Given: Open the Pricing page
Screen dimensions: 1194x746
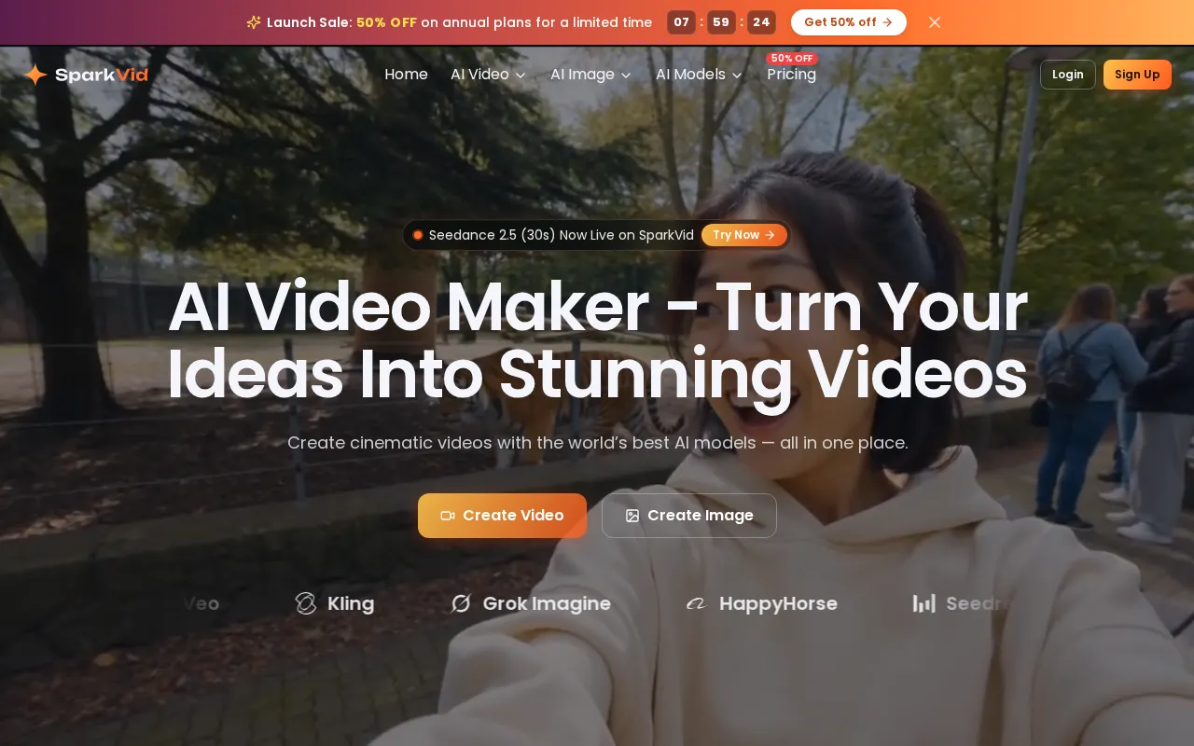Looking at the screenshot, I should [791, 75].
